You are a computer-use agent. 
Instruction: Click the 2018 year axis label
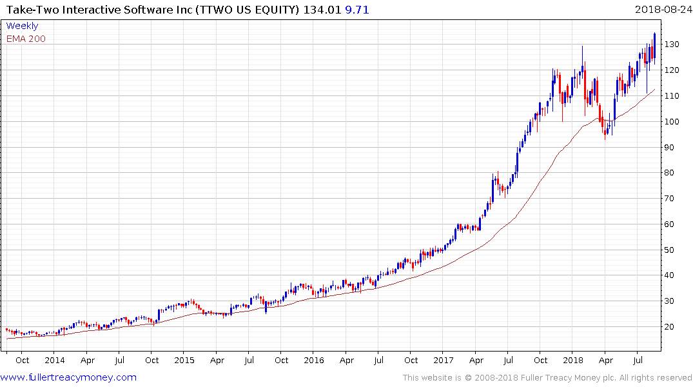[573, 360]
